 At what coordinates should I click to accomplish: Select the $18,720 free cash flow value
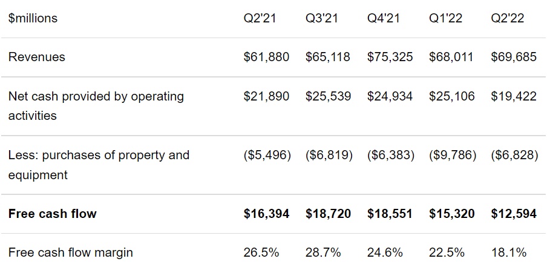tap(329, 213)
